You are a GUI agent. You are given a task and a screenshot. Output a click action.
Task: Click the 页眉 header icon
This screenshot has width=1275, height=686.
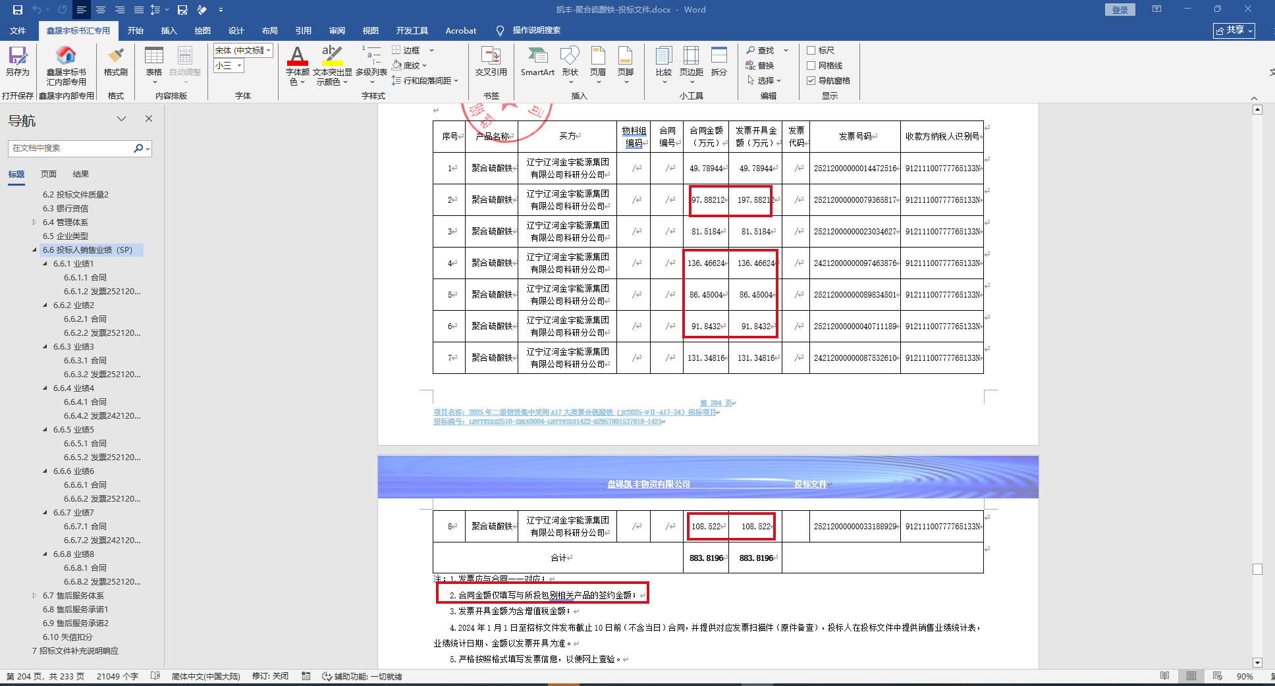tap(597, 59)
